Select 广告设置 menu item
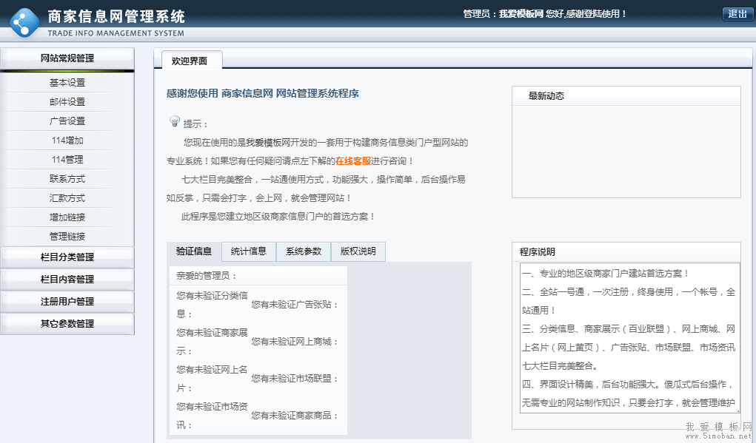This screenshot has height=443, width=756. click(x=67, y=121)
